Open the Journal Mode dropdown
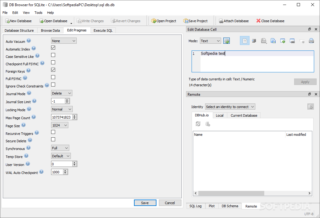This screenshot has width=320, height=218. click(x=62, y=93)
